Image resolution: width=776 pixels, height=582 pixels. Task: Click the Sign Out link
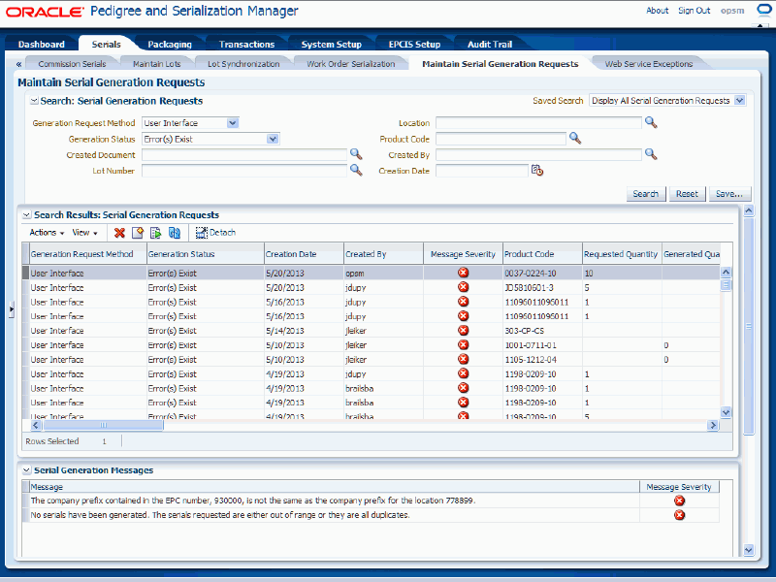click(694, 11)
